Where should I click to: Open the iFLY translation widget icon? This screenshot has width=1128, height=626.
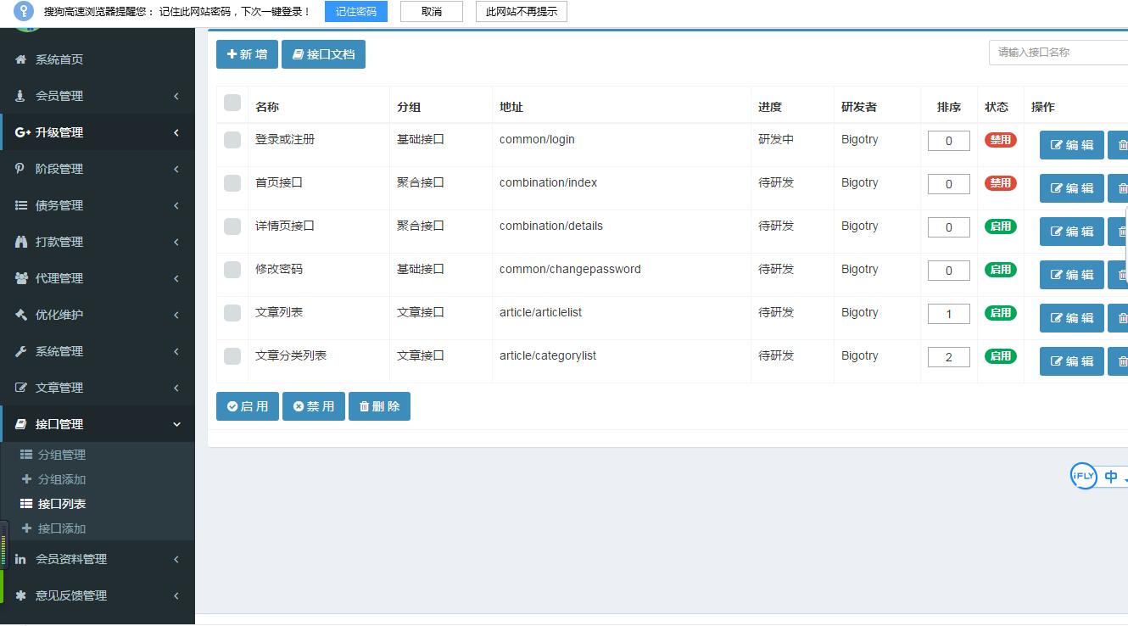1083,476
